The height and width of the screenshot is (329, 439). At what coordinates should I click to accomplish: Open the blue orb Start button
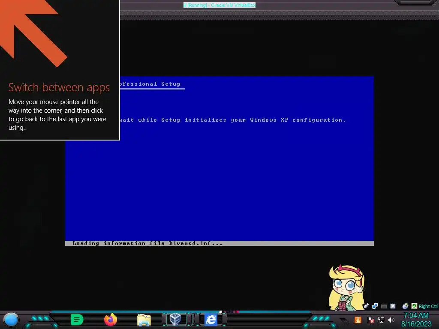tap(11, 320)
